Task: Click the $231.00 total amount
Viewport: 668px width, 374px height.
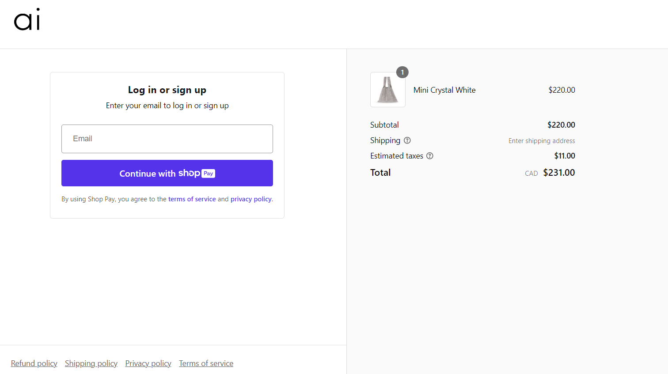Action: [x=559, y=173]
